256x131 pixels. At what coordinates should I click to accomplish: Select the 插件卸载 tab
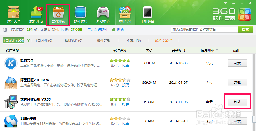(104, 41)
